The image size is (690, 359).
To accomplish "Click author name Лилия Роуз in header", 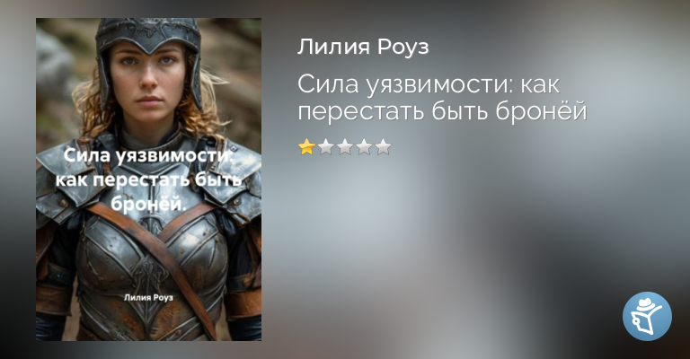I will (363, 47).
